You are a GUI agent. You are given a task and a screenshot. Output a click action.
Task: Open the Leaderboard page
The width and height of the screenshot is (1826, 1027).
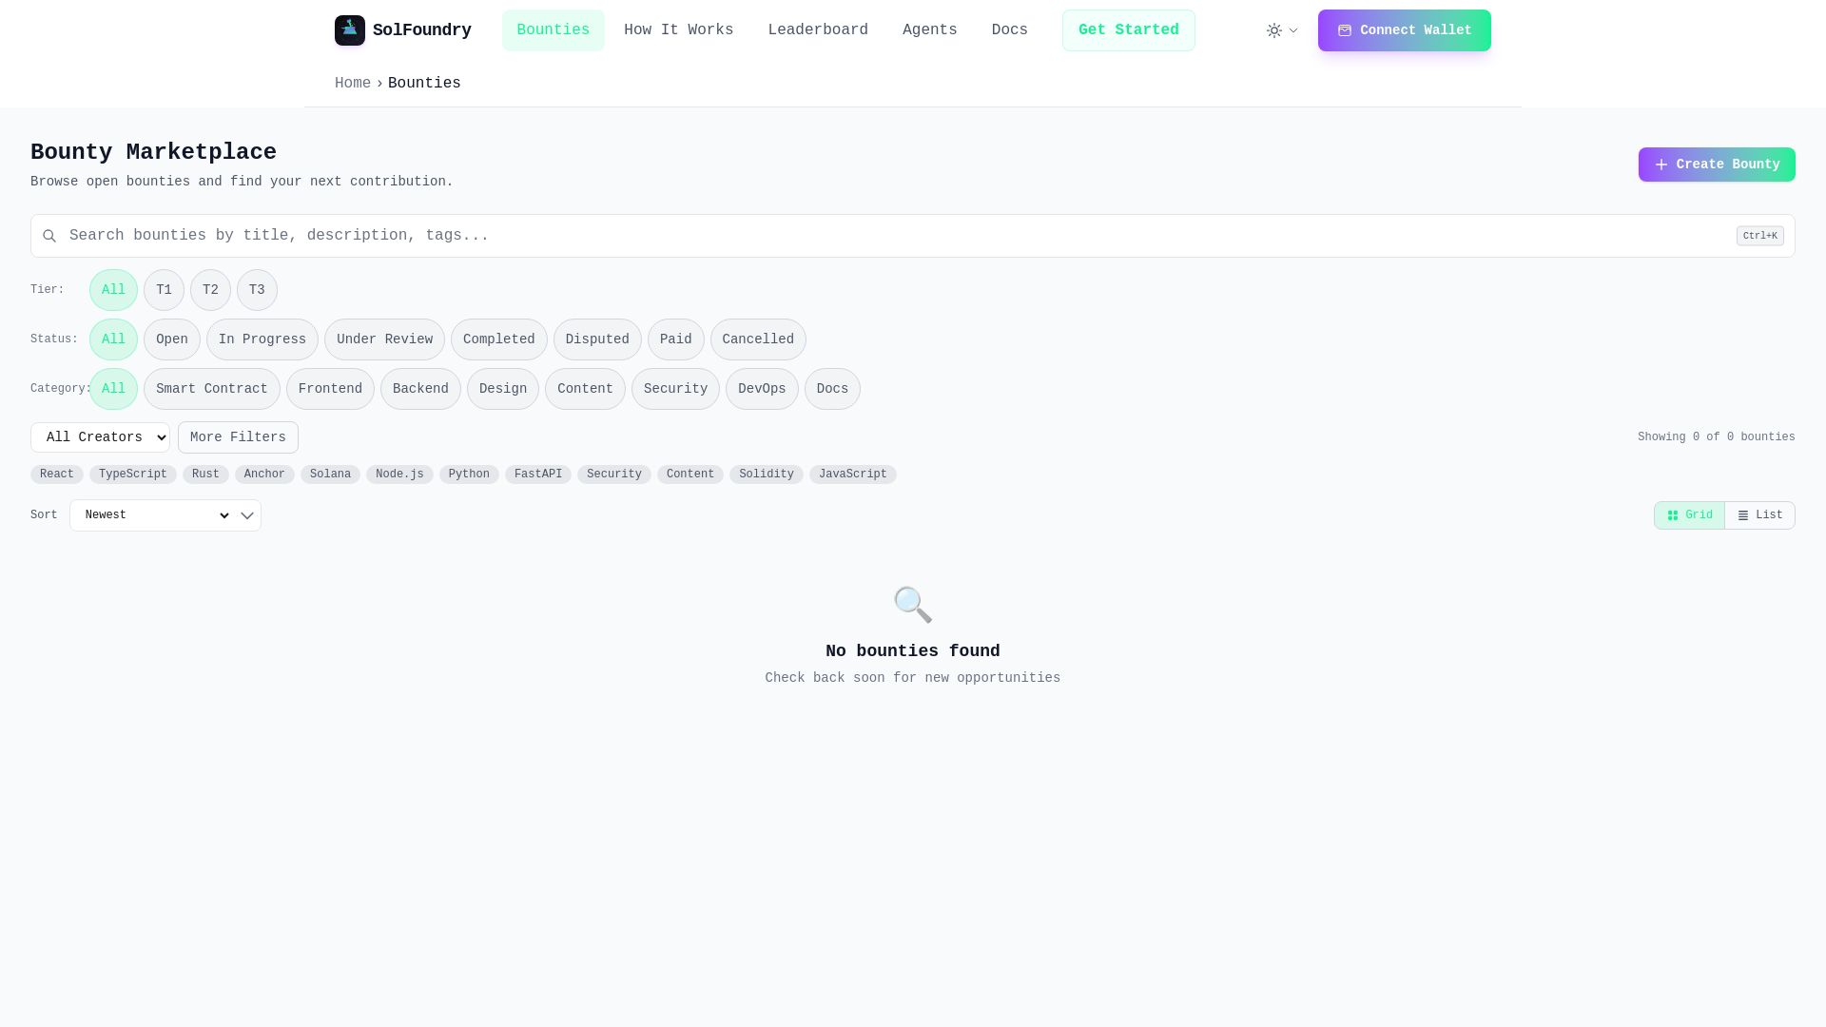click(818, 30)
